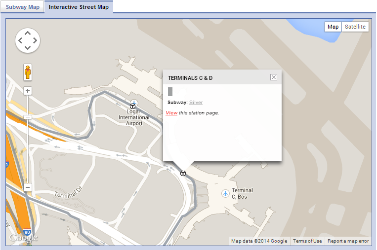This screenshot has width=377, height=250.
Task: Click the TERMINALS C & D popup title
Action: (x=190, y=78)
